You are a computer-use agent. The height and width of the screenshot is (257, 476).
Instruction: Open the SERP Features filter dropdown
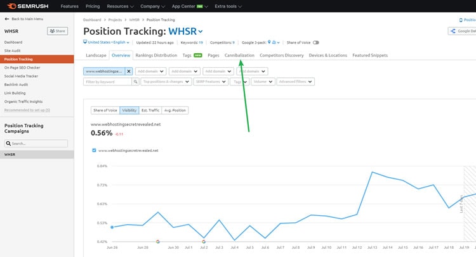pyautogui.click(x=211, y=82)
